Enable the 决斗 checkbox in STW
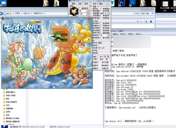Viewport: 176px width, 128px height. 98,57
